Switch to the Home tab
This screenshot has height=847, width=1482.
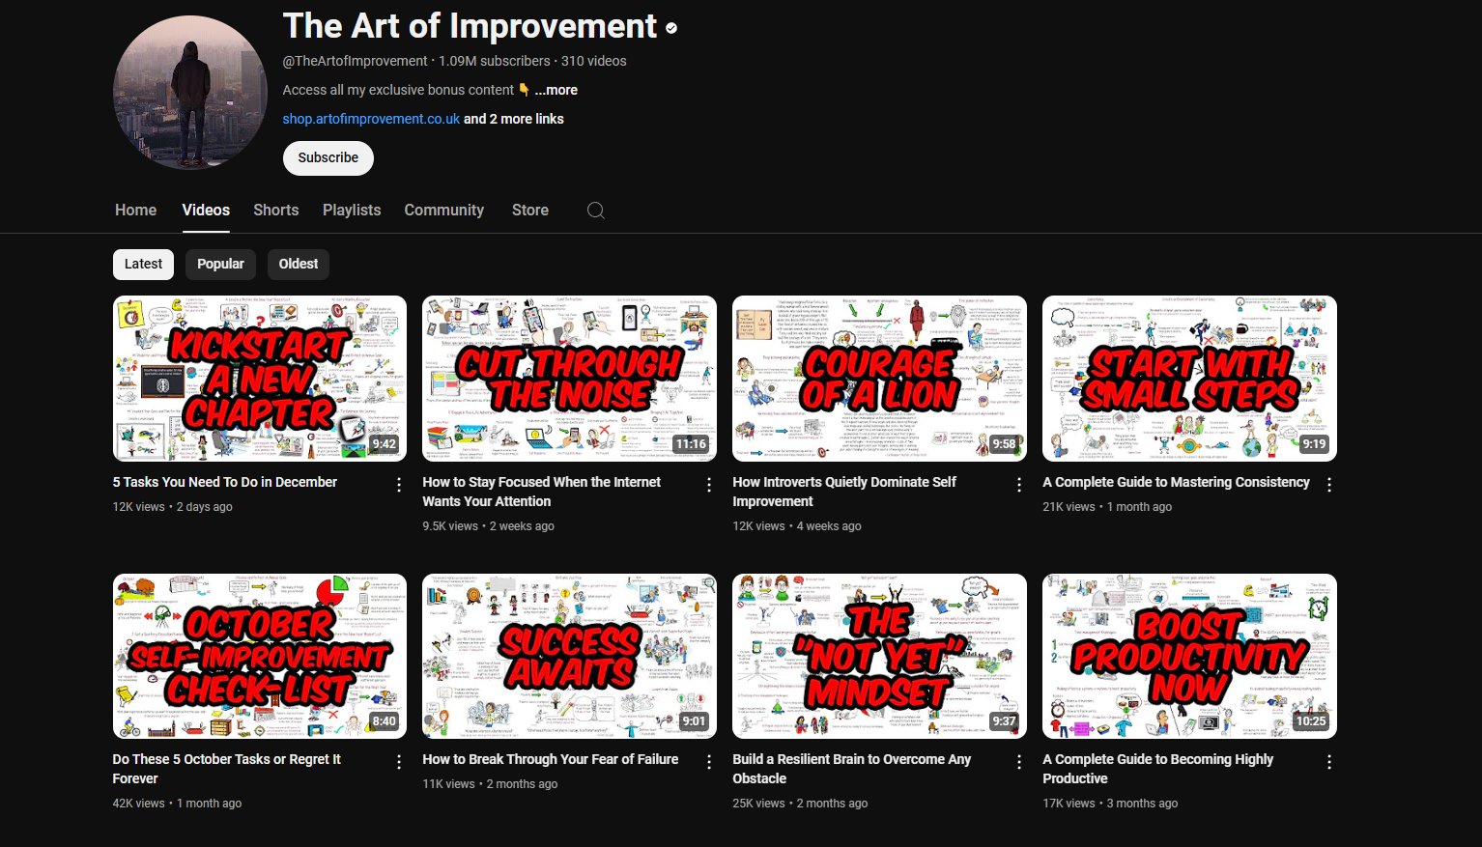(135, 210)
